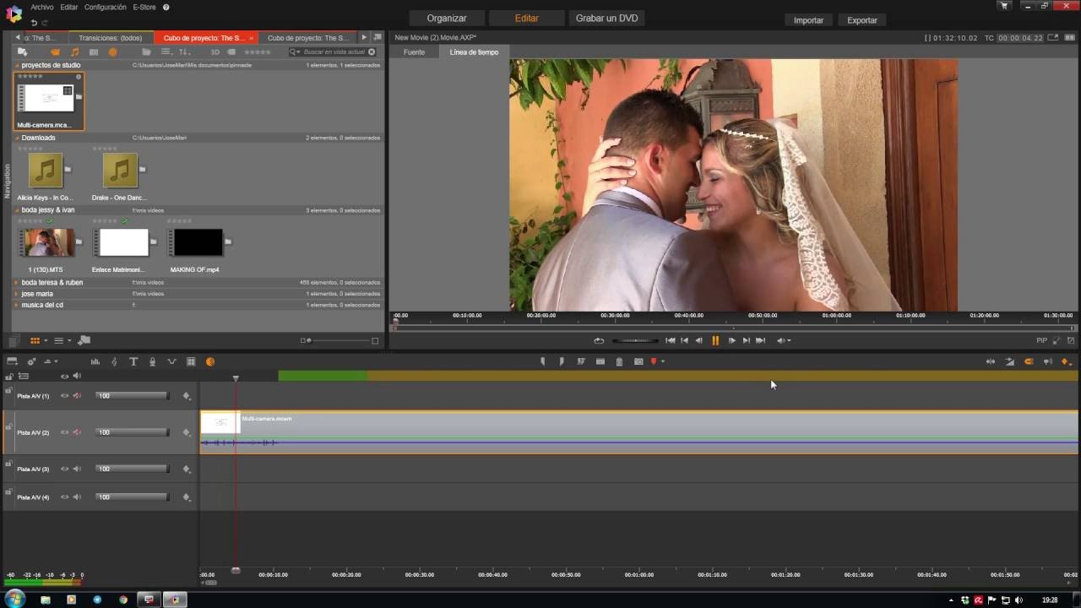The width and height of the screenshot is (1081, 608).
Task: Take a snapshot with the camera icon
Action: click(x=638, y=361)
